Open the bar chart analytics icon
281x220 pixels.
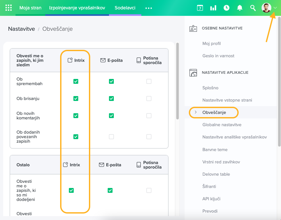213,8
